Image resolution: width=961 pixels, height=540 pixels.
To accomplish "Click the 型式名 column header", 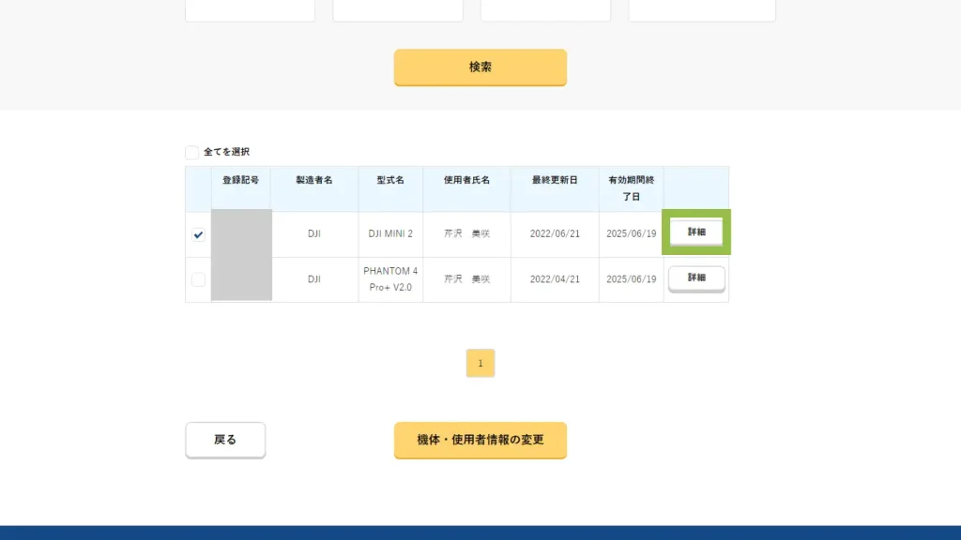I will click(390, 180).
